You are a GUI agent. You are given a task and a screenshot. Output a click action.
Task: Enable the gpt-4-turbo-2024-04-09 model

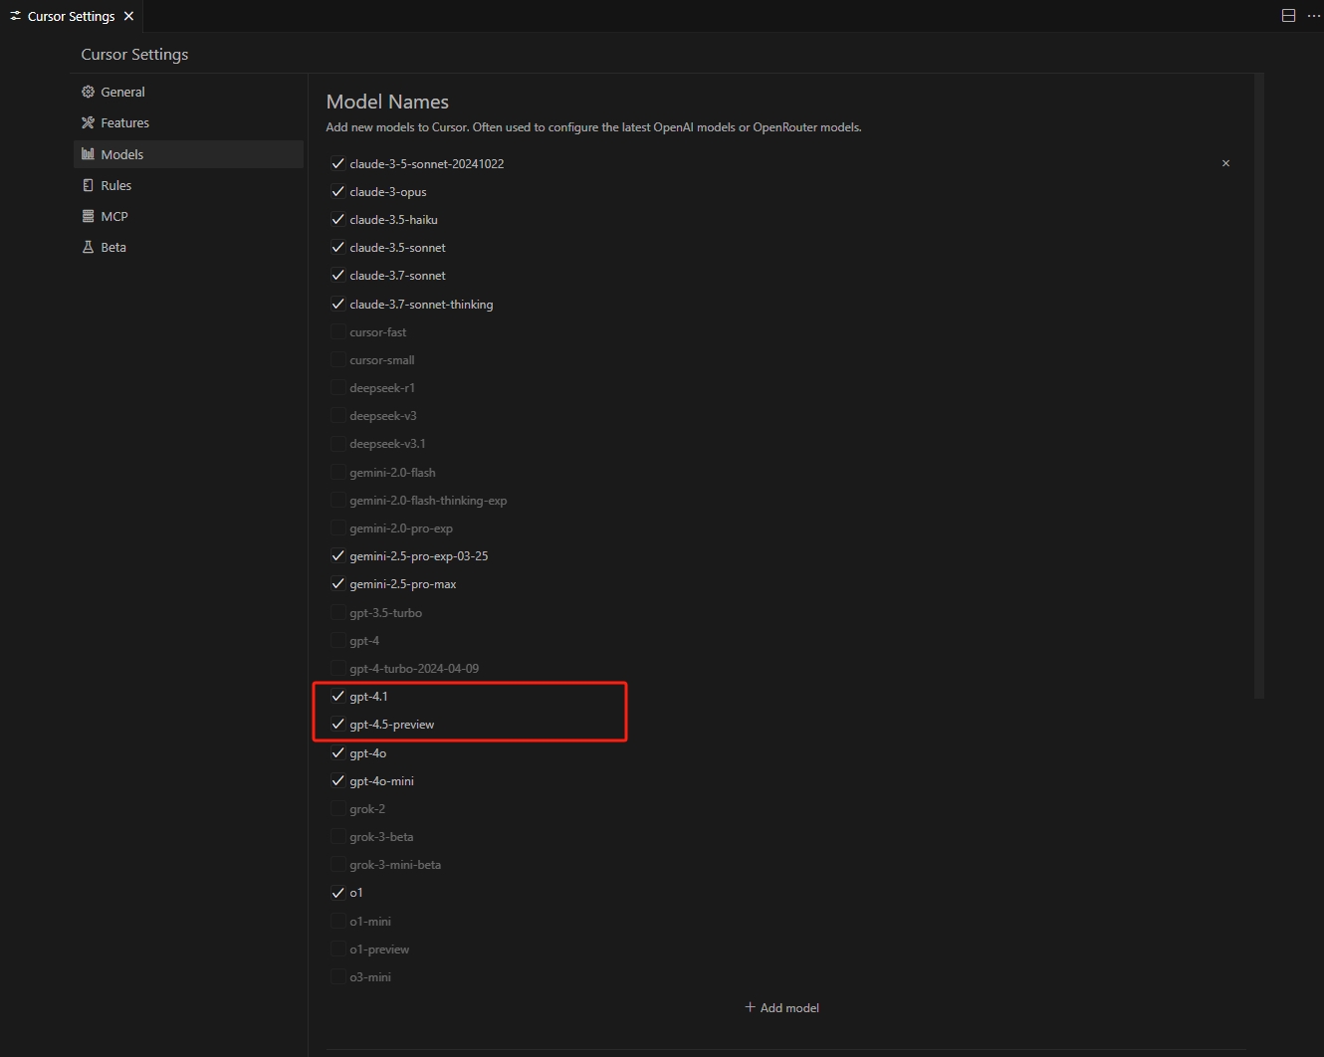tap(337, 668)
